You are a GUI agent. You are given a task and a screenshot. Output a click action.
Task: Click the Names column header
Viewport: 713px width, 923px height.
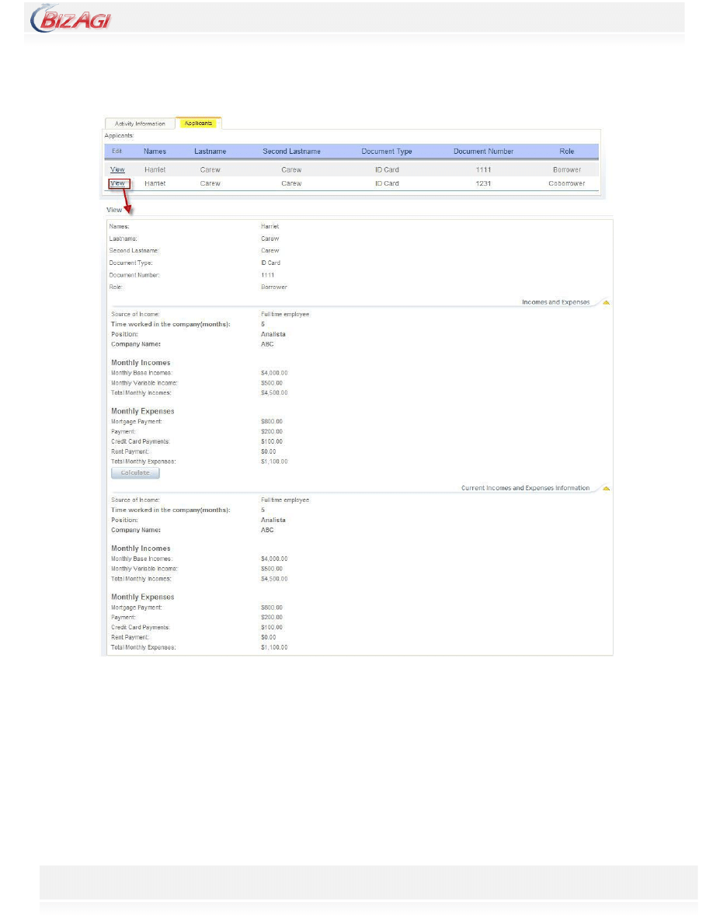coord(155,152)
